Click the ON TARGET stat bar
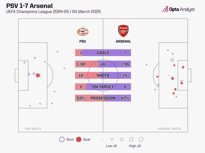This screenshot has height=153, width=205. (103, 87)
